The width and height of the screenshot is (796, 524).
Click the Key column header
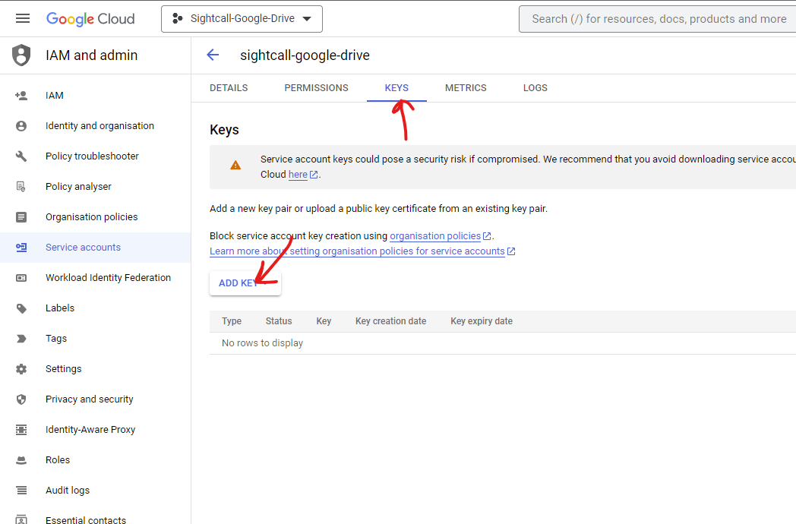(x=324, y=321)
